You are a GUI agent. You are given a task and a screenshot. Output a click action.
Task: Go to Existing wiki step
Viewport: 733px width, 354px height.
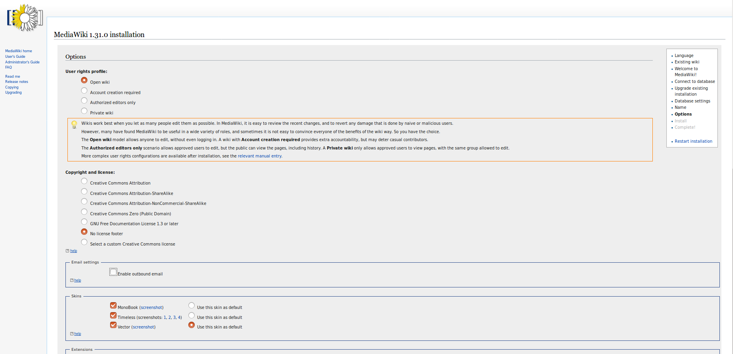[x=687, y=62]
